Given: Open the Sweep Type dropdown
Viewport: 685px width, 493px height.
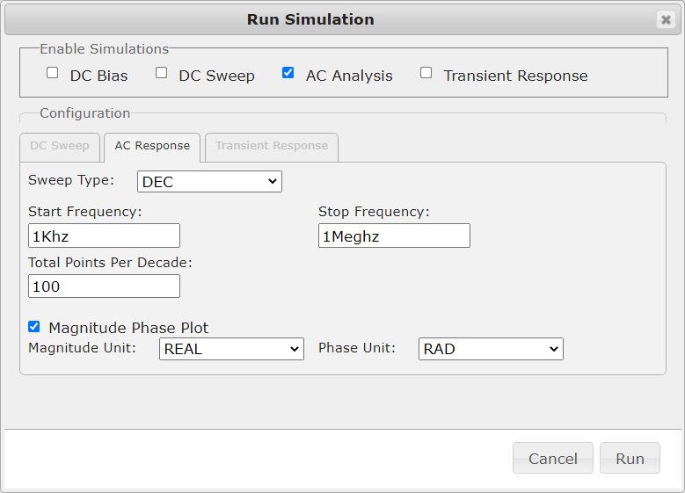Looking at the screenshot, I should (x=209, y=182).
